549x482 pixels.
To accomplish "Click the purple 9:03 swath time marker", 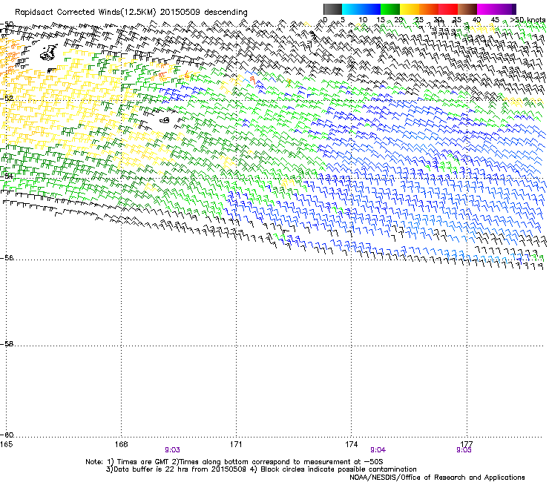I will pos(172,450).
